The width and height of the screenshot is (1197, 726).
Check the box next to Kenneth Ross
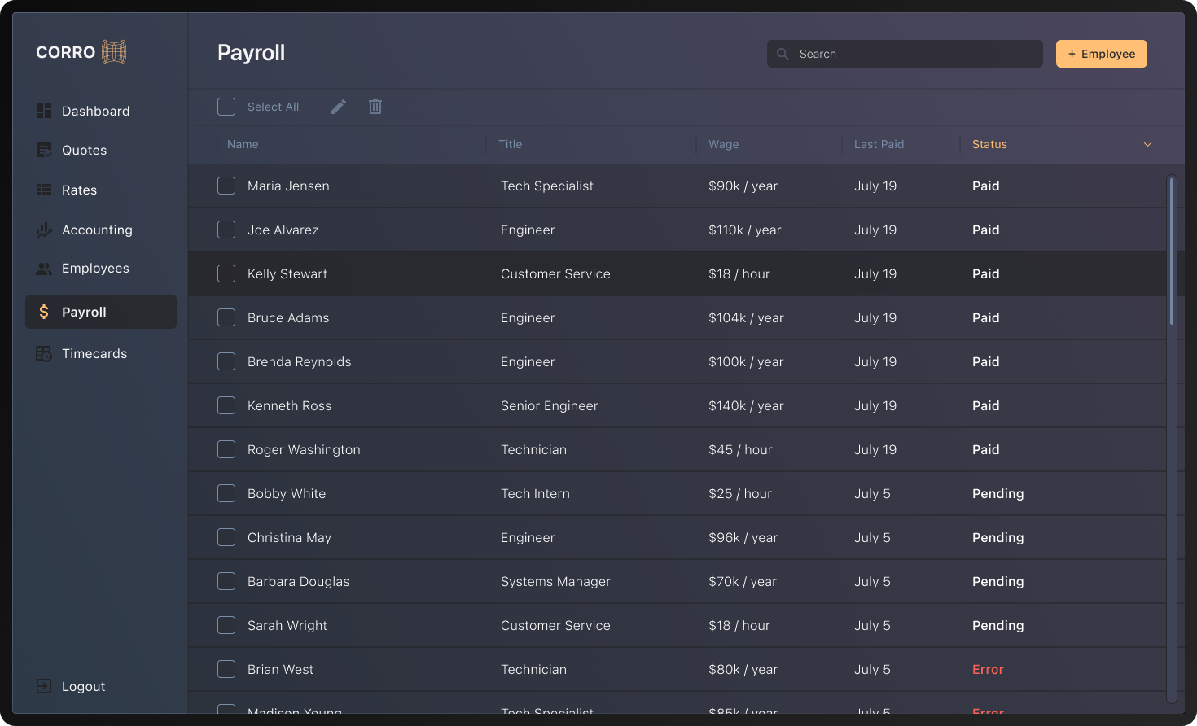[x=226, y=405]
